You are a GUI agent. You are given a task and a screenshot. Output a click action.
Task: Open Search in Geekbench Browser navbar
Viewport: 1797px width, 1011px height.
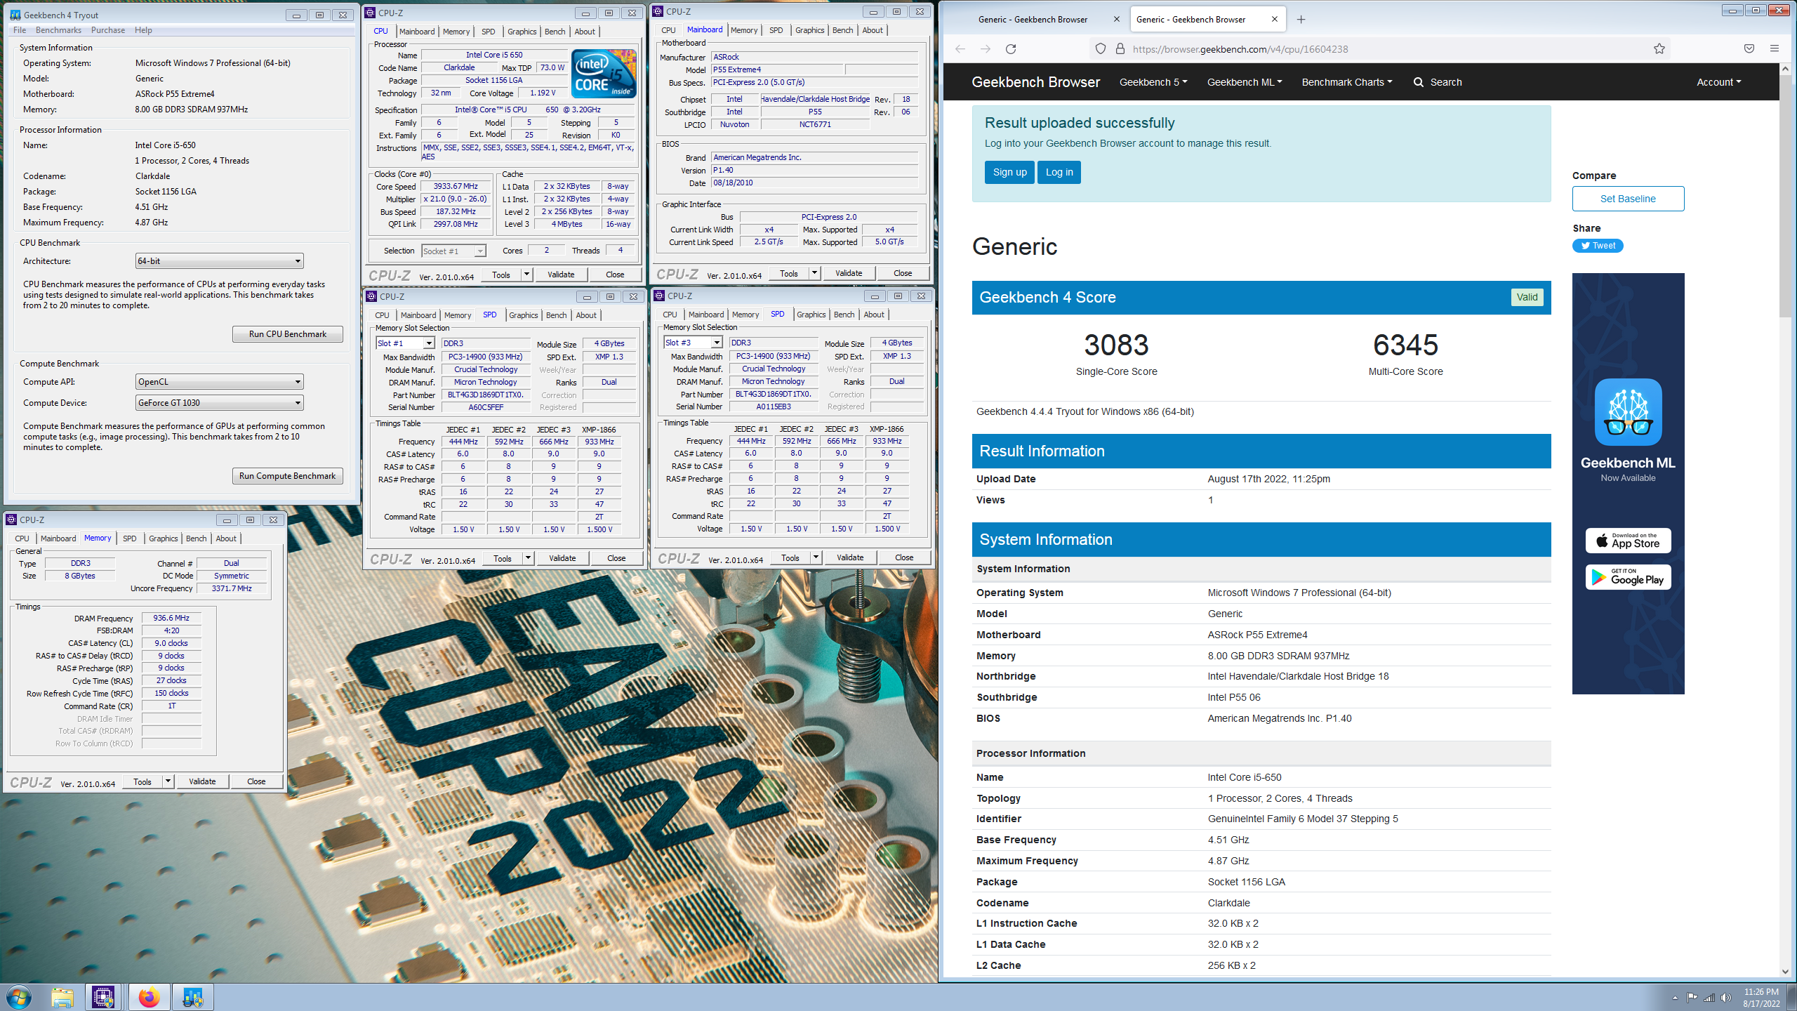pyautogui.click(x=1437, y=82)
